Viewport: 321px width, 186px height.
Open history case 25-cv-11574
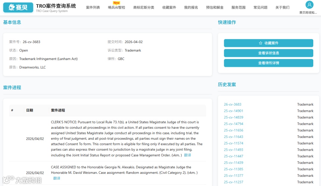(x=233, y=143)
